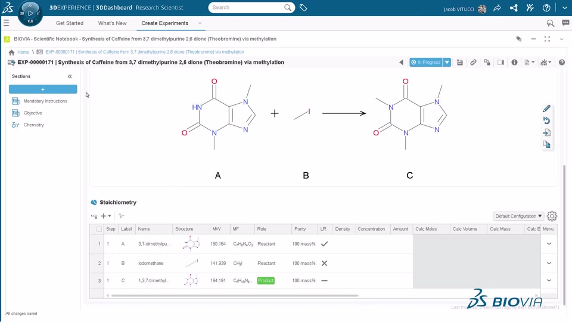Open the chat icon below top bar
The image size is (572, 322).
[x=565, y=23]
